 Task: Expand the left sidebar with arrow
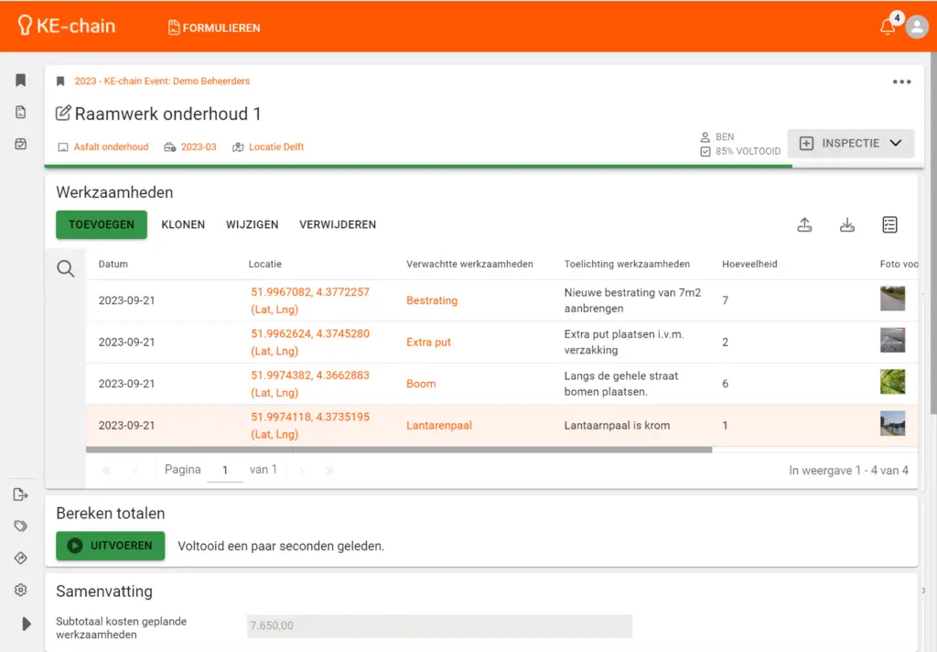[x=26, y=624]
